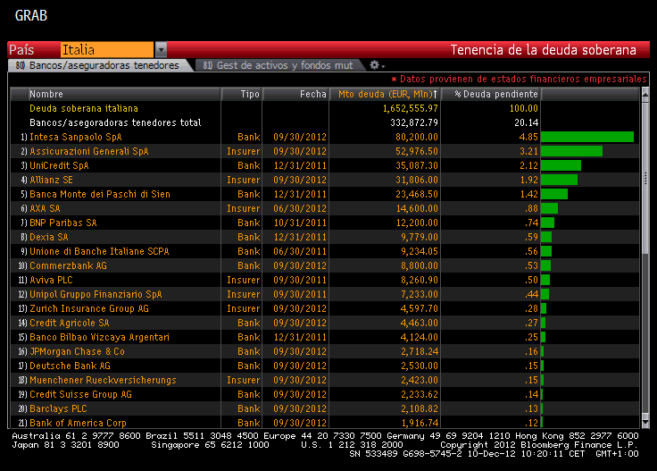The height and width of the screenshot is (471, 657).
Task: Select Intesa Sanpaolo SpA row
Action: [x=75, y=137]
